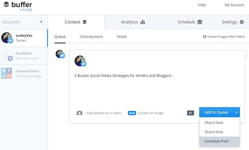Add a new account with plus icon
The width and height of the screenshot is (249, 150).
pyautogui.click(x=41, y=22)
